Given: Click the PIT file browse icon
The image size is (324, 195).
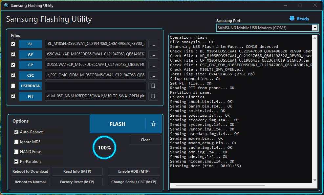Looking at the screenshot, I should [x=153, y=96].
